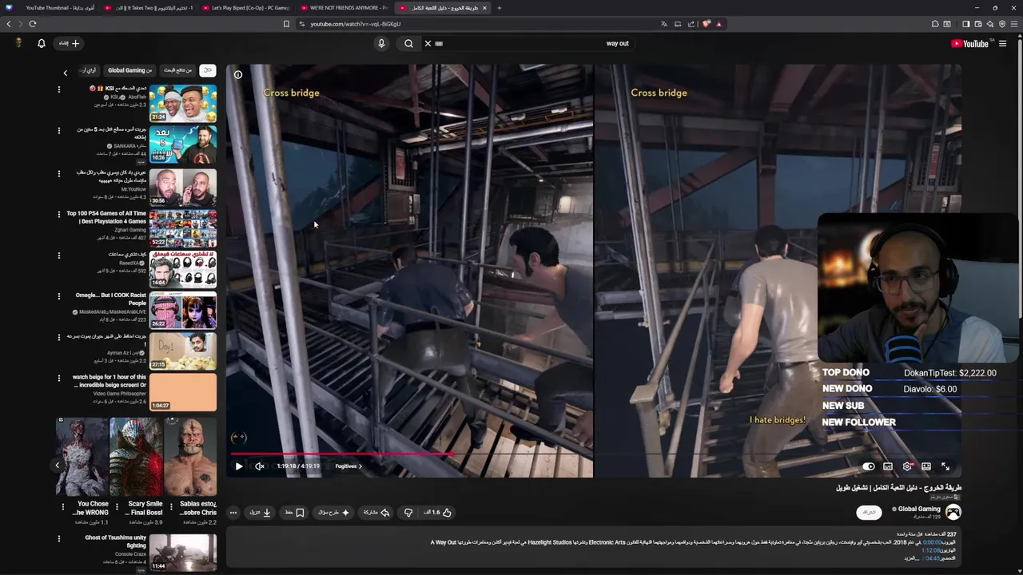Like the video with thumbs up
Screen dimensions: 1023x575
(438, 513)
